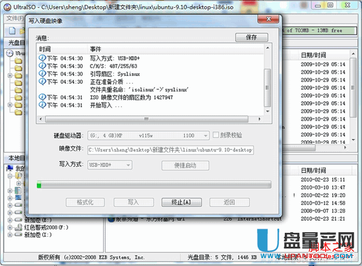Select date cell 2010-02-23 21:21

coord(323,219)
